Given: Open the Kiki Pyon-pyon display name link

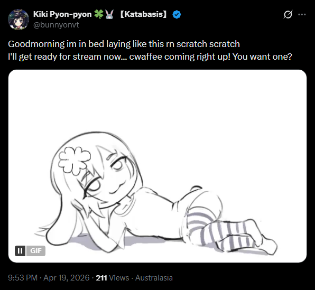Looking at the screenshot, I should click(x=62, y=14).
